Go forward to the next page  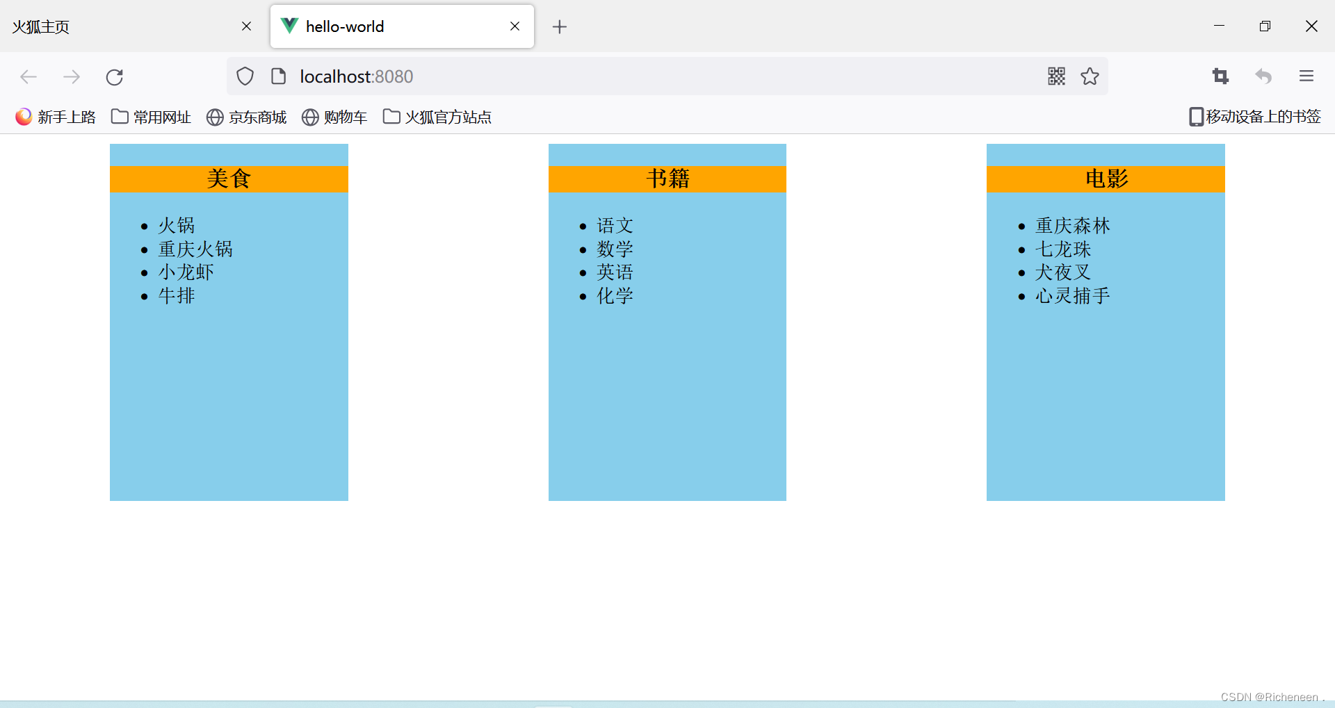[72, 76]
